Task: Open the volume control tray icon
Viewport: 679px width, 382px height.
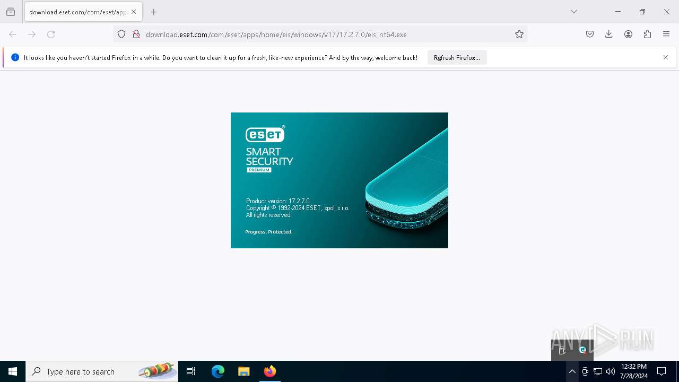Action: [x=611, y=371]
